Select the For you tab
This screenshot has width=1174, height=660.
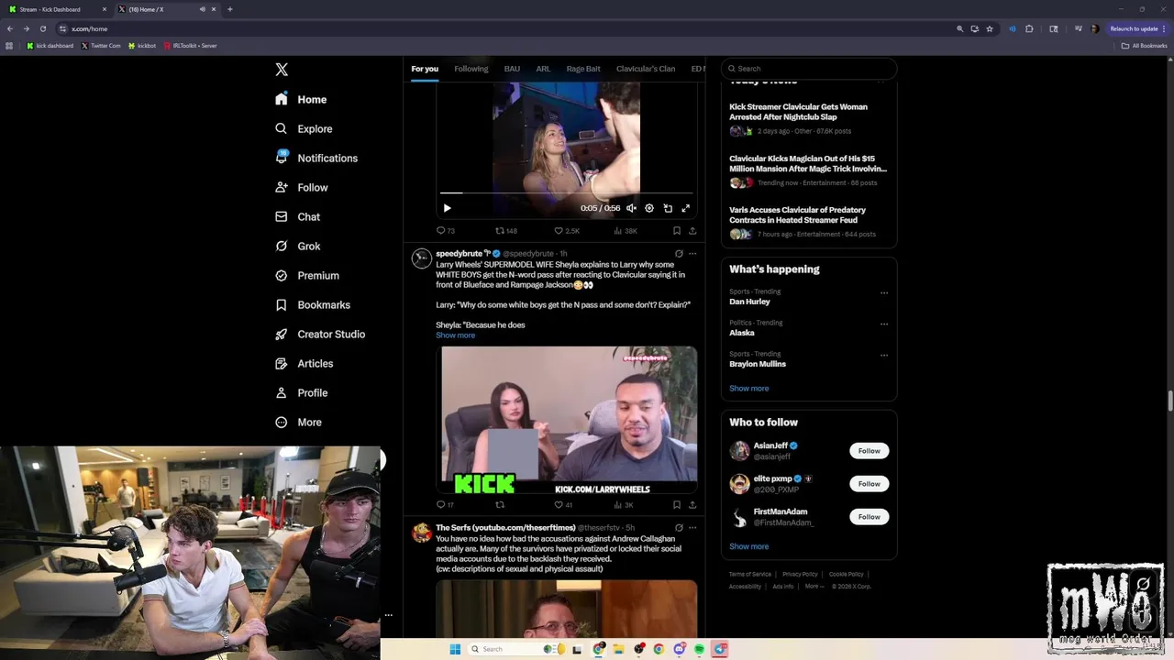(425, 69)
